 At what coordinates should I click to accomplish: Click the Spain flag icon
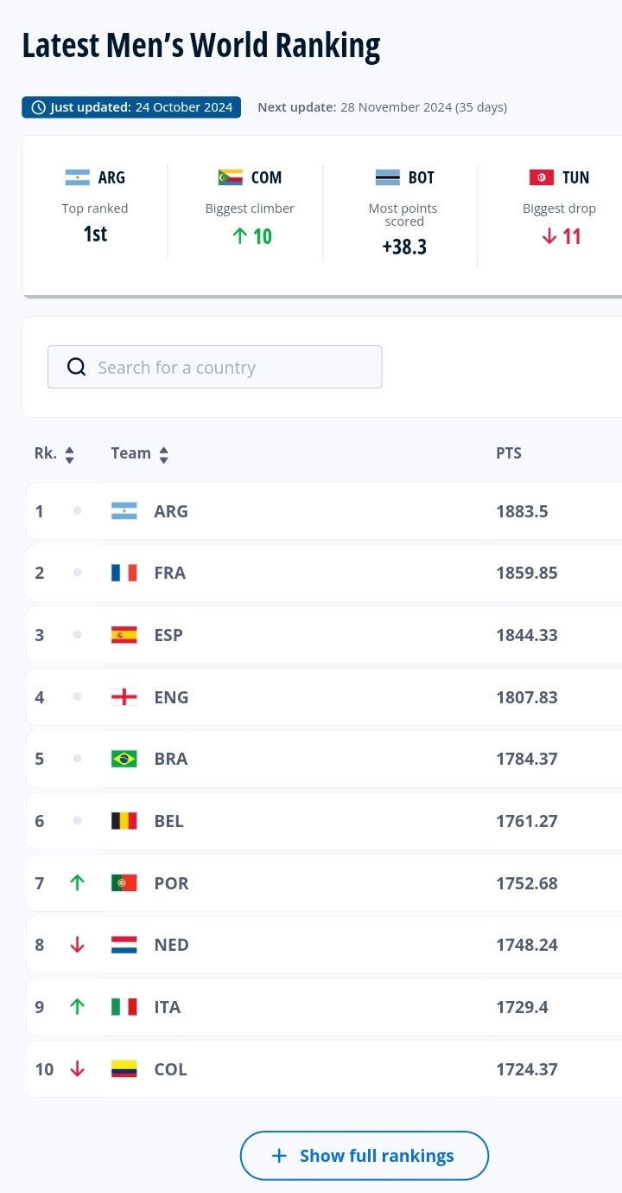pos(124,635)
